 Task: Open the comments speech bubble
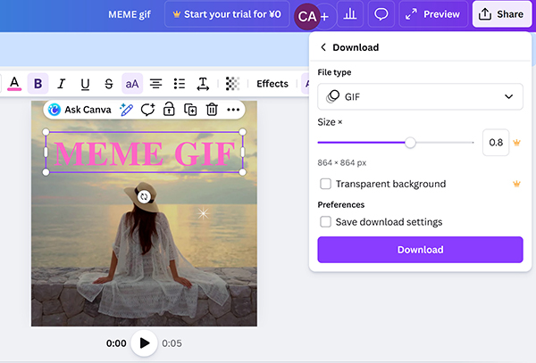pyautogui.click(x=381, y=14)
